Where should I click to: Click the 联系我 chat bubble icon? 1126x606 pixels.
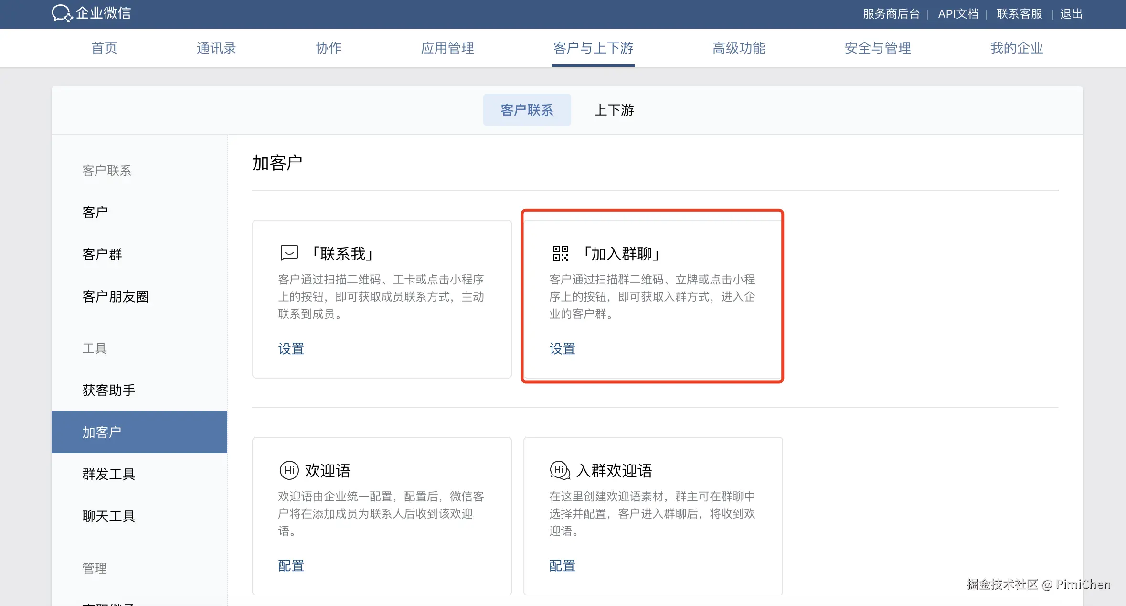(x=289, y=253)
